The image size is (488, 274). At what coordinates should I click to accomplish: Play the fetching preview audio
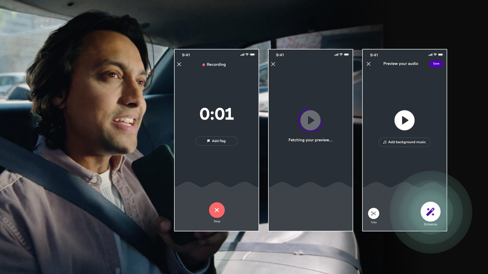click(x=311, y=120)
